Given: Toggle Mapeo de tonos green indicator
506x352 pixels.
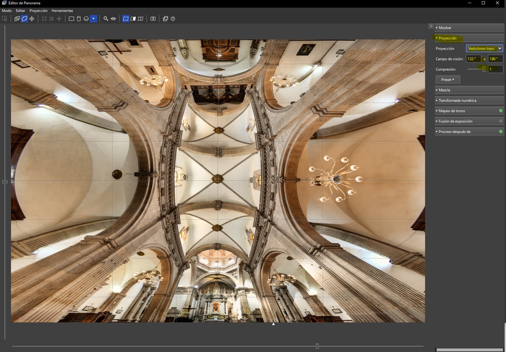Looking at the screenshot, I should 501,111.
